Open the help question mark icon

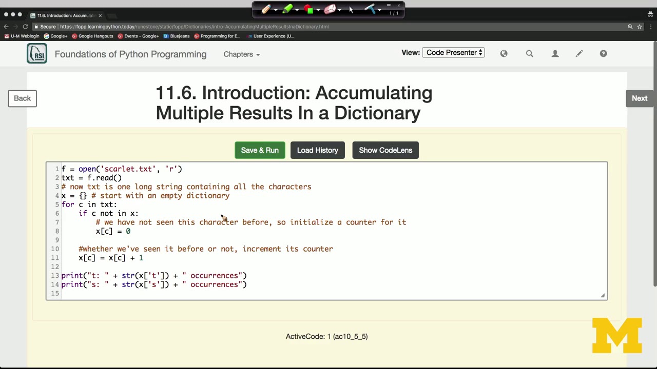pos(603,53)
